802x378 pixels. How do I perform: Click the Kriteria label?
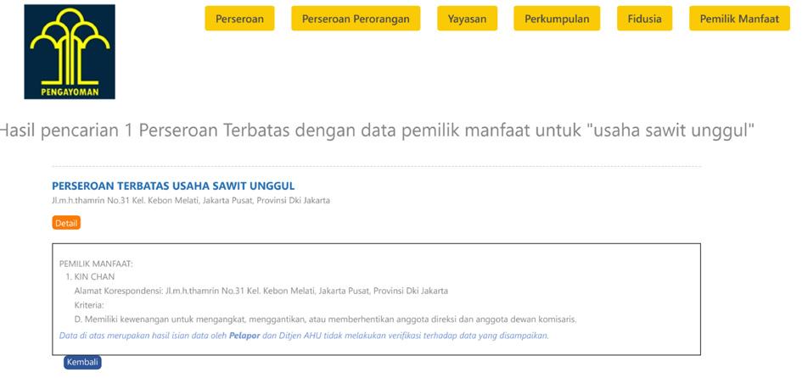point(89,305)
